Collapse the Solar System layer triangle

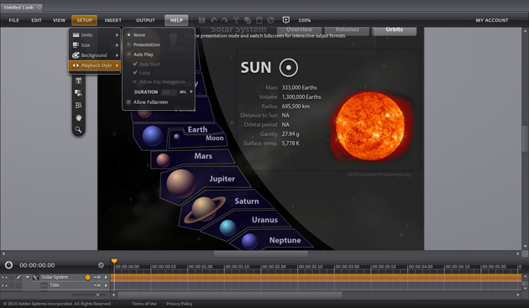28,277
